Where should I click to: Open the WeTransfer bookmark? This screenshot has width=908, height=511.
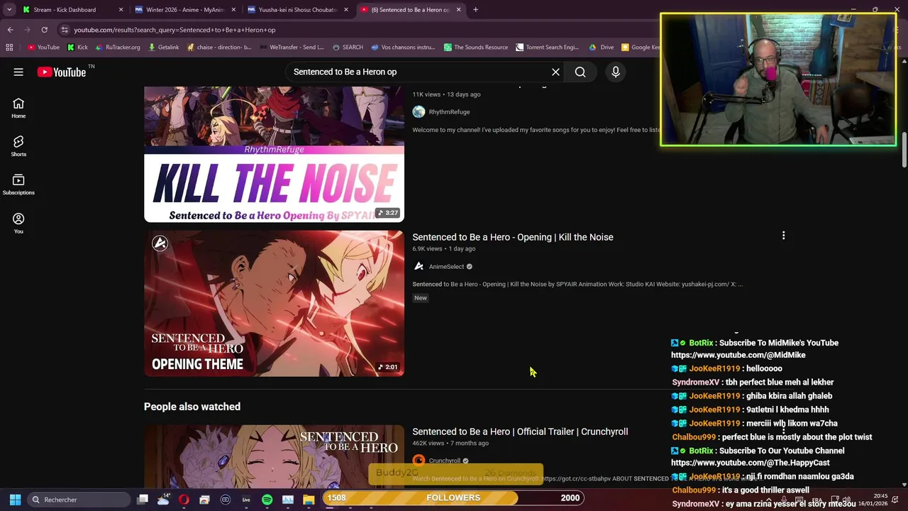(291, 47)
